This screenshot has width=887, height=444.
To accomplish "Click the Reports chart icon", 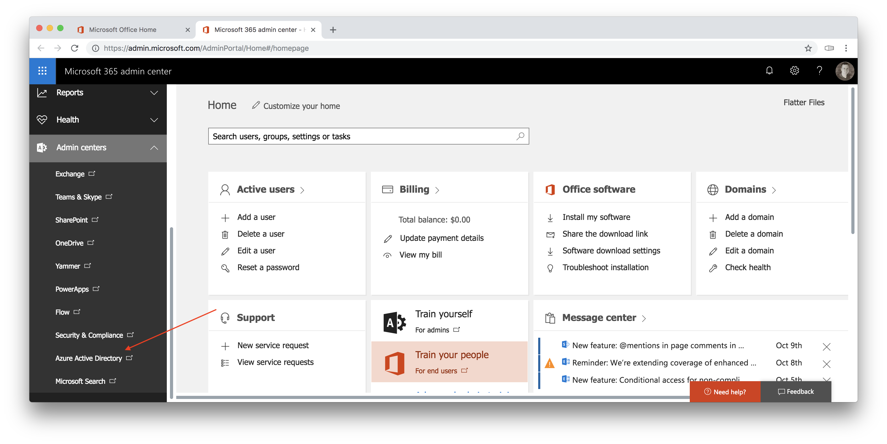I will coord(42,93).
